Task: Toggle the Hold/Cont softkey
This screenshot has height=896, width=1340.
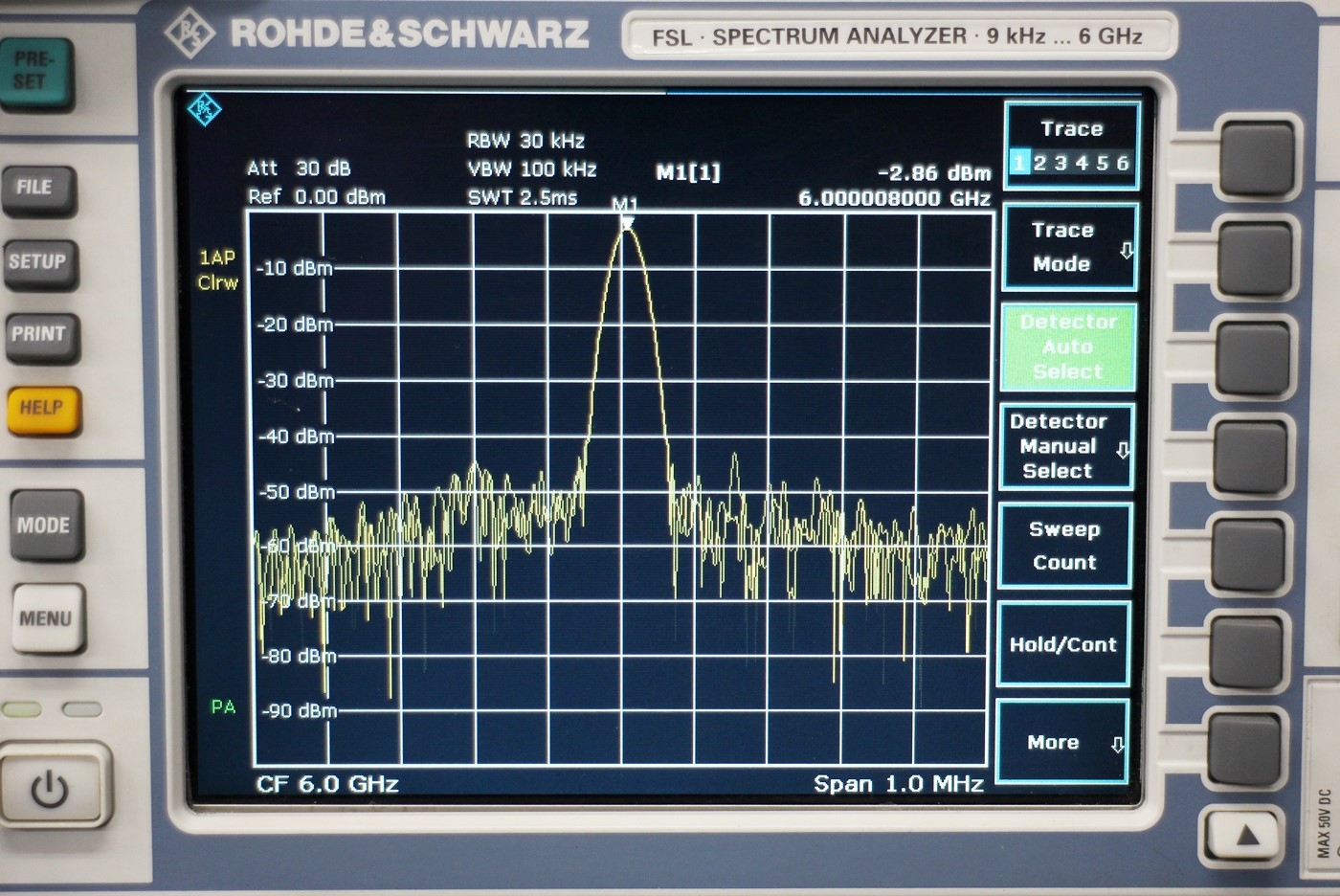Action: (x=1063, y=644)
